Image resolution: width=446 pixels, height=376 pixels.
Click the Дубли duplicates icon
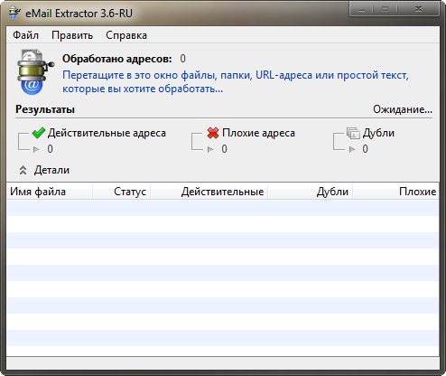point(353,133)
